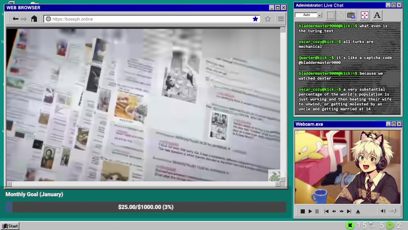The width and height of the screenshot is (408, 230).
Task: Click the browser horizontal scrollbar left arrow
Action: coord(9,184)
